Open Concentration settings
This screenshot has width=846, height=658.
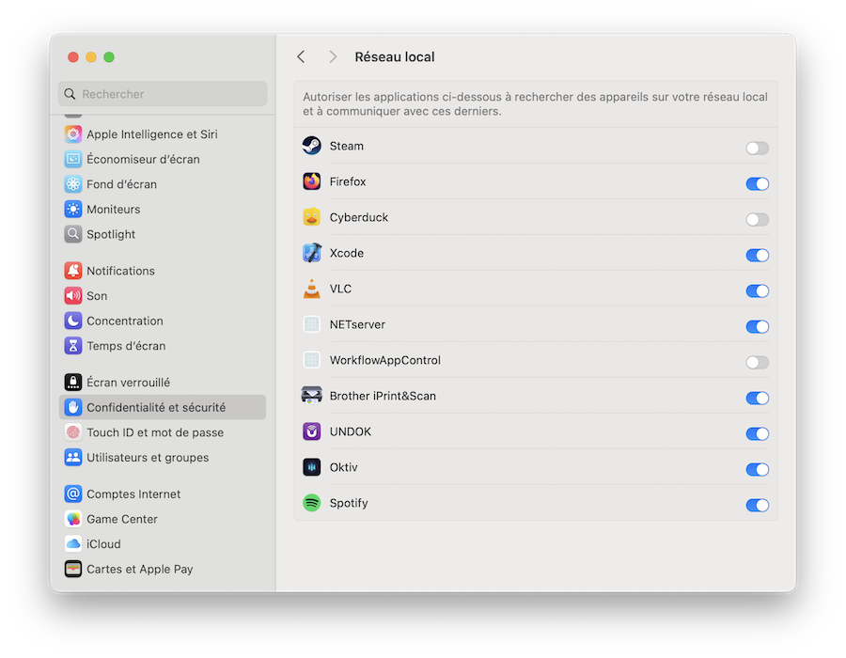tap(163, 321)
